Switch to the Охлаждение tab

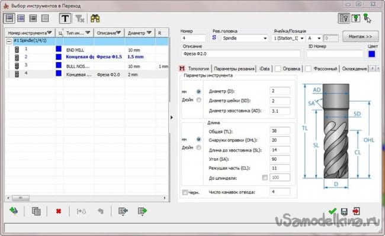pos(354,69)
